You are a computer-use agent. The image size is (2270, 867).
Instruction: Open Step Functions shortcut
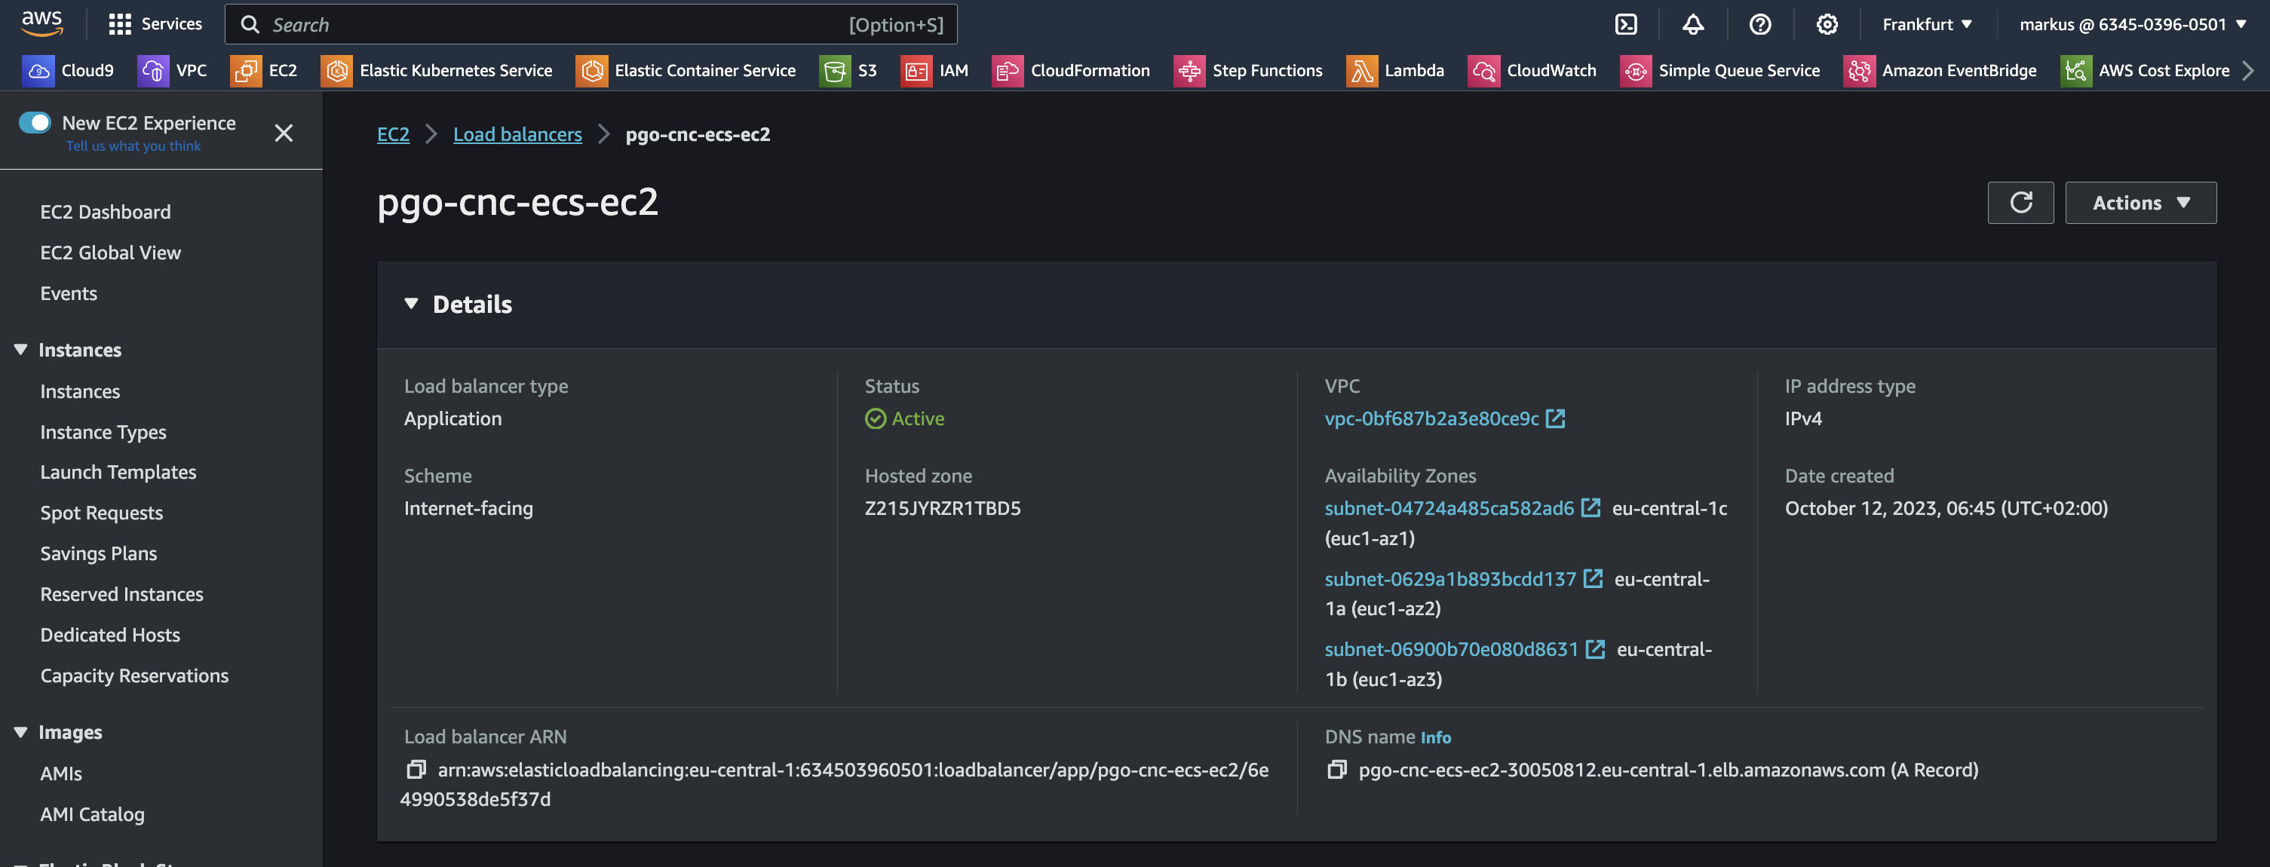1249,70
